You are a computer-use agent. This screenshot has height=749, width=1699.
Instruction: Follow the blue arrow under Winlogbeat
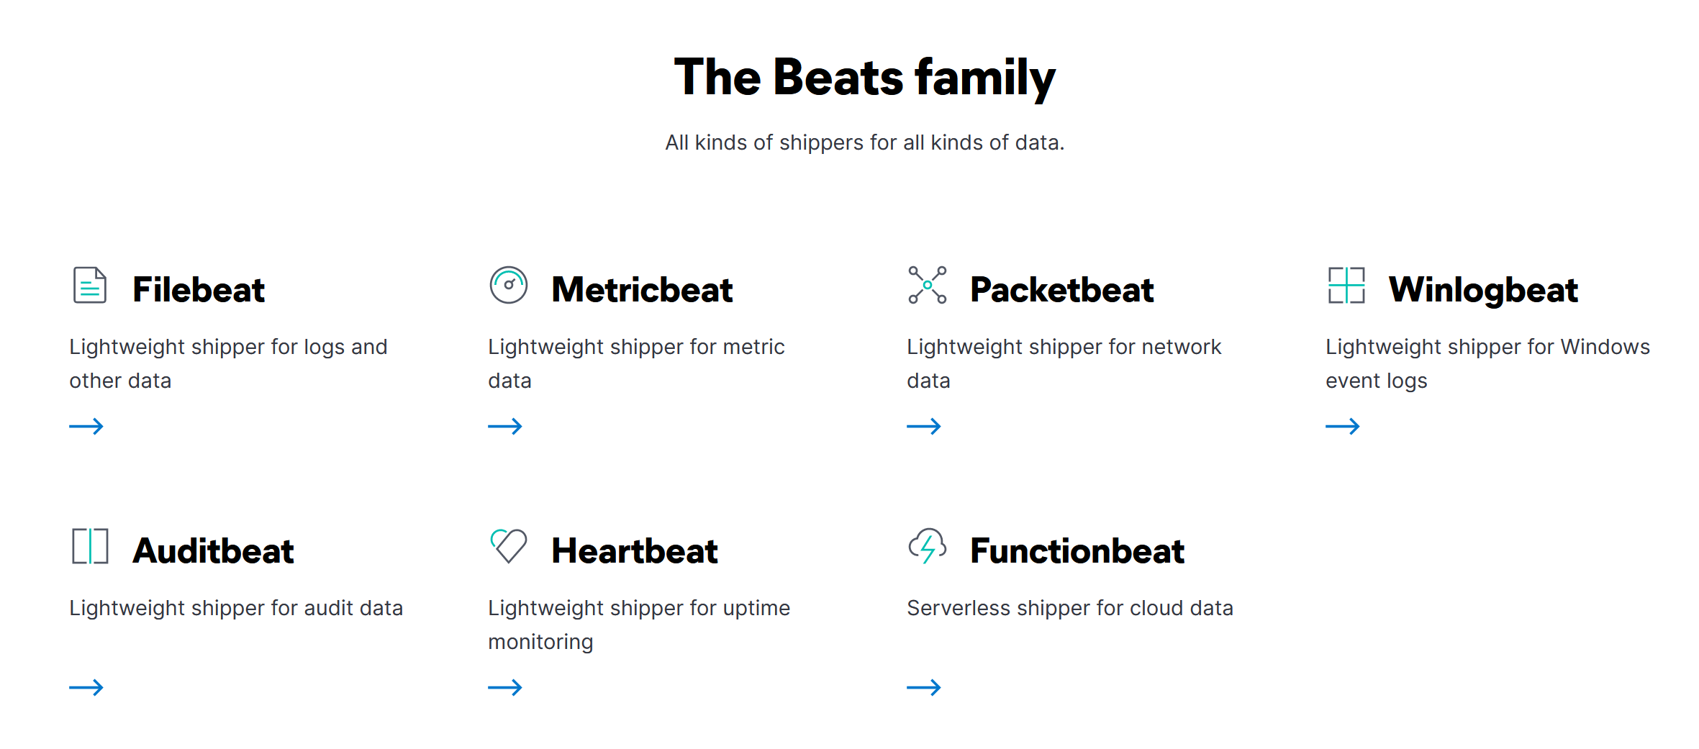[1343, 427]
